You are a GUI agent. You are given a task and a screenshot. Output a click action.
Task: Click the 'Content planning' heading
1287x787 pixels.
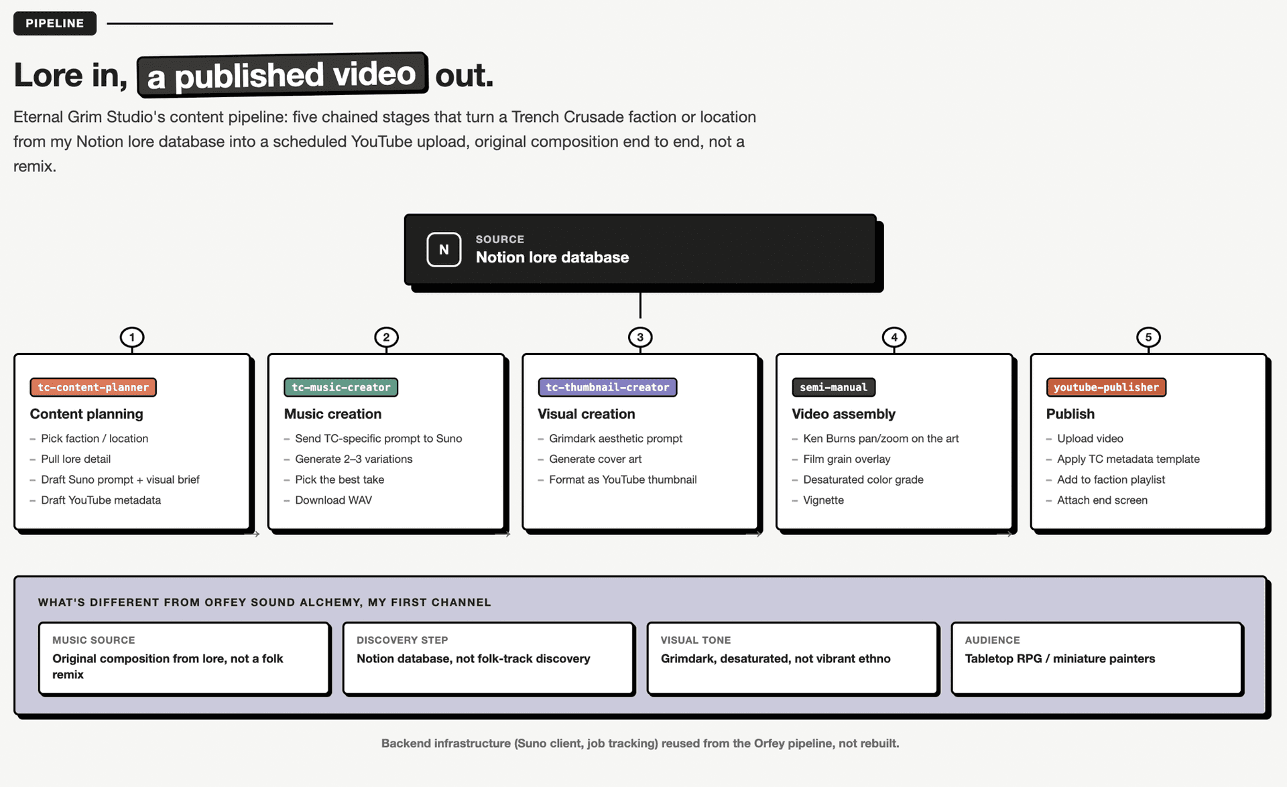[86, 414]
